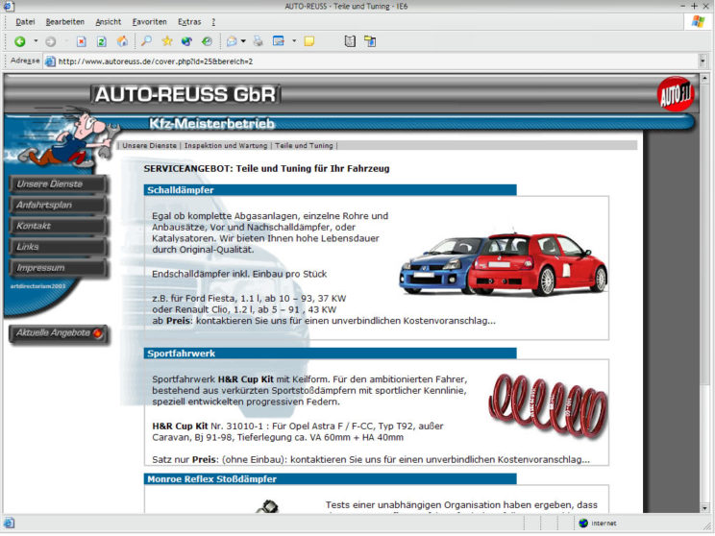This screenshot has width=715, height=536.
Task: Click the scrollbar up arrow
Action: [704, 79]
